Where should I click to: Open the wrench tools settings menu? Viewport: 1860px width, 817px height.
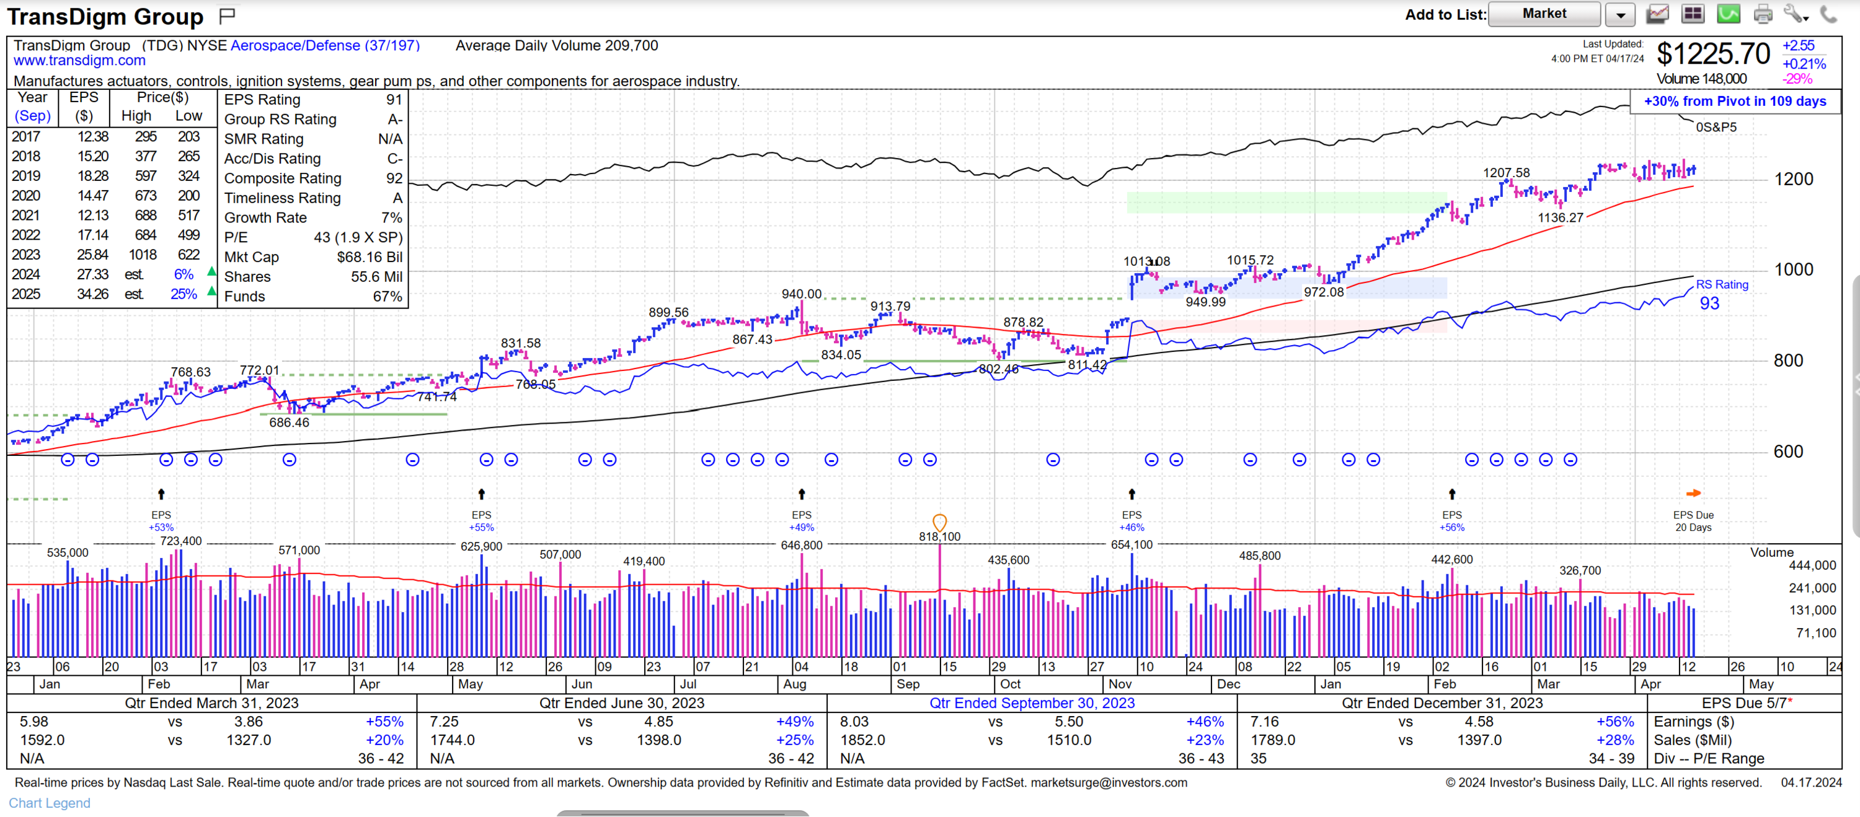(1796, 14)
